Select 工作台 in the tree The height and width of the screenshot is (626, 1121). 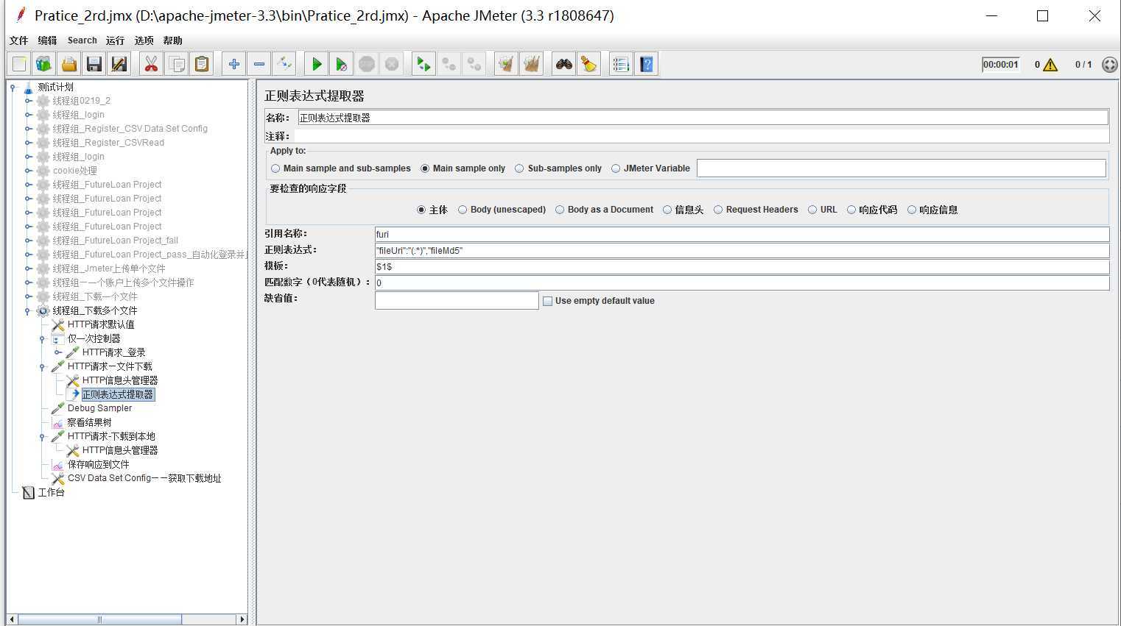[51, 492]
